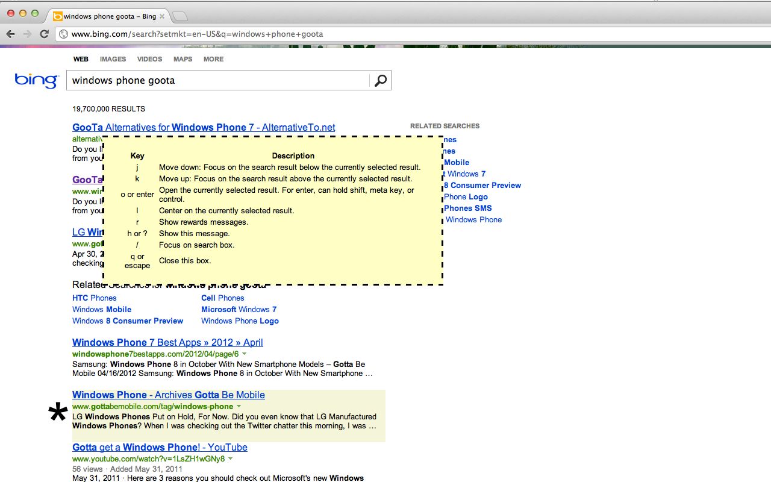771x482 pixels.
Task: Click the 'Show this message.' help text
Action: [x=194, y=234]
